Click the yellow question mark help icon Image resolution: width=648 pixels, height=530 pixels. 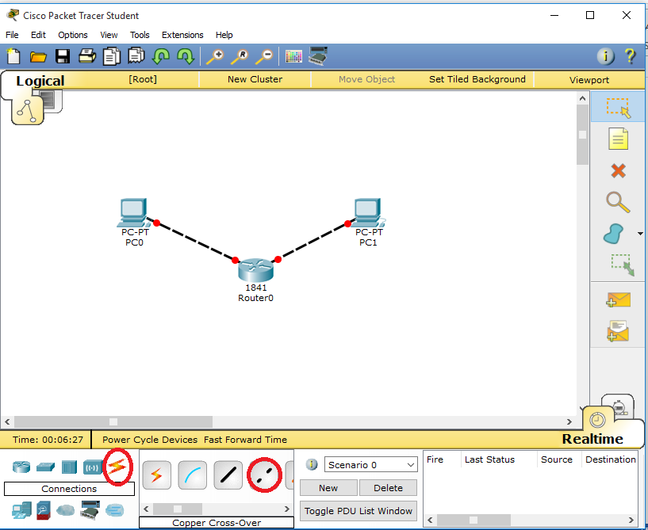pyautogui.click(x=630, y=56)
